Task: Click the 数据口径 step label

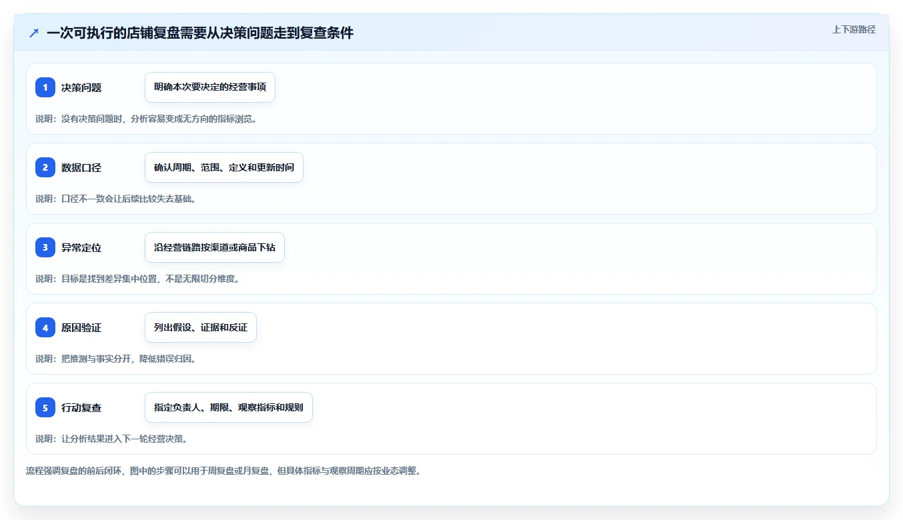Action: click(x=81, y=167)
